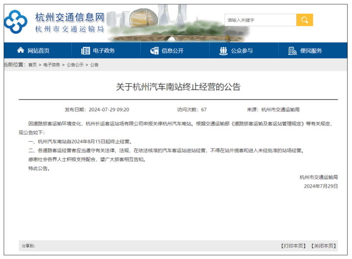Open the 便民服务 navigation menu
The height and width of the screenshot is (259, 352).
tap(311, 51)
